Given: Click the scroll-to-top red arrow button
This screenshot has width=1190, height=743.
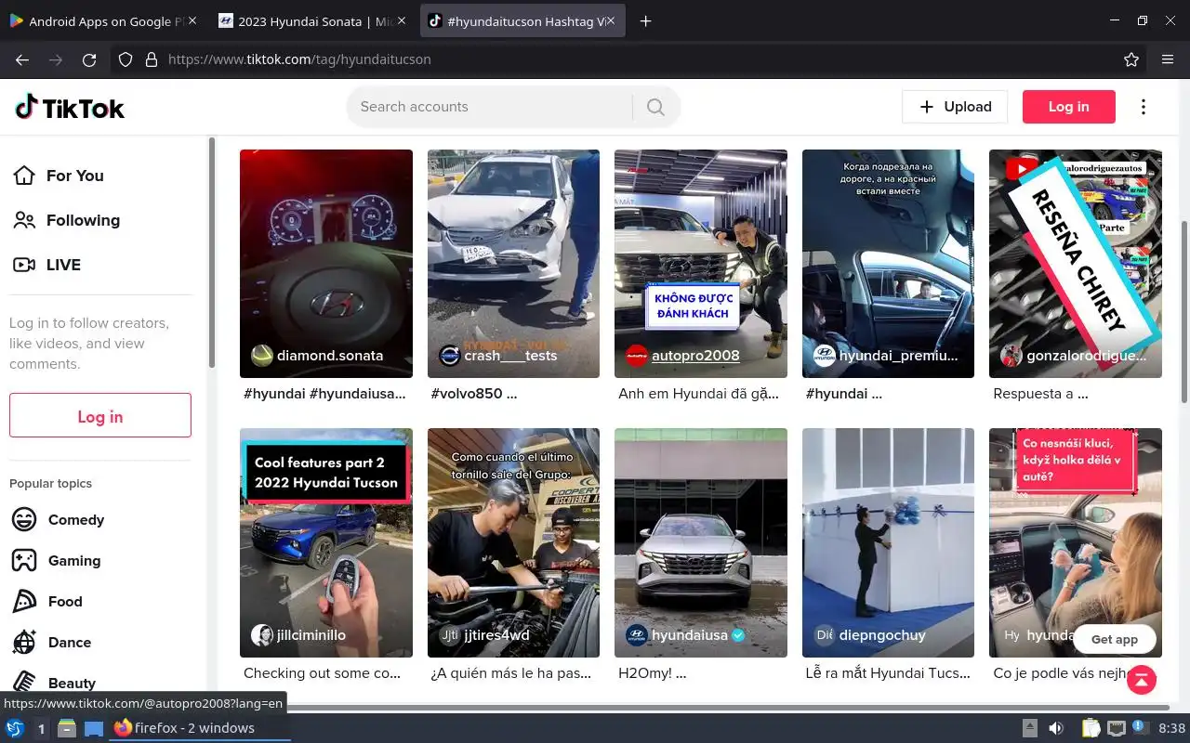Looking at the screenshot, I should tap(1142, 680).
